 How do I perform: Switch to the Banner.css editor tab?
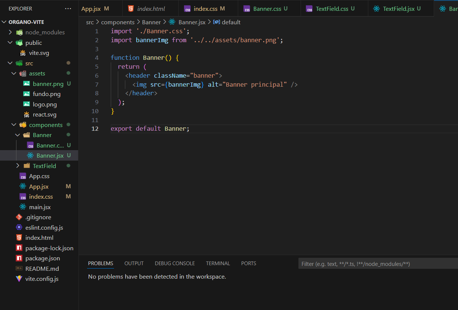269,9
